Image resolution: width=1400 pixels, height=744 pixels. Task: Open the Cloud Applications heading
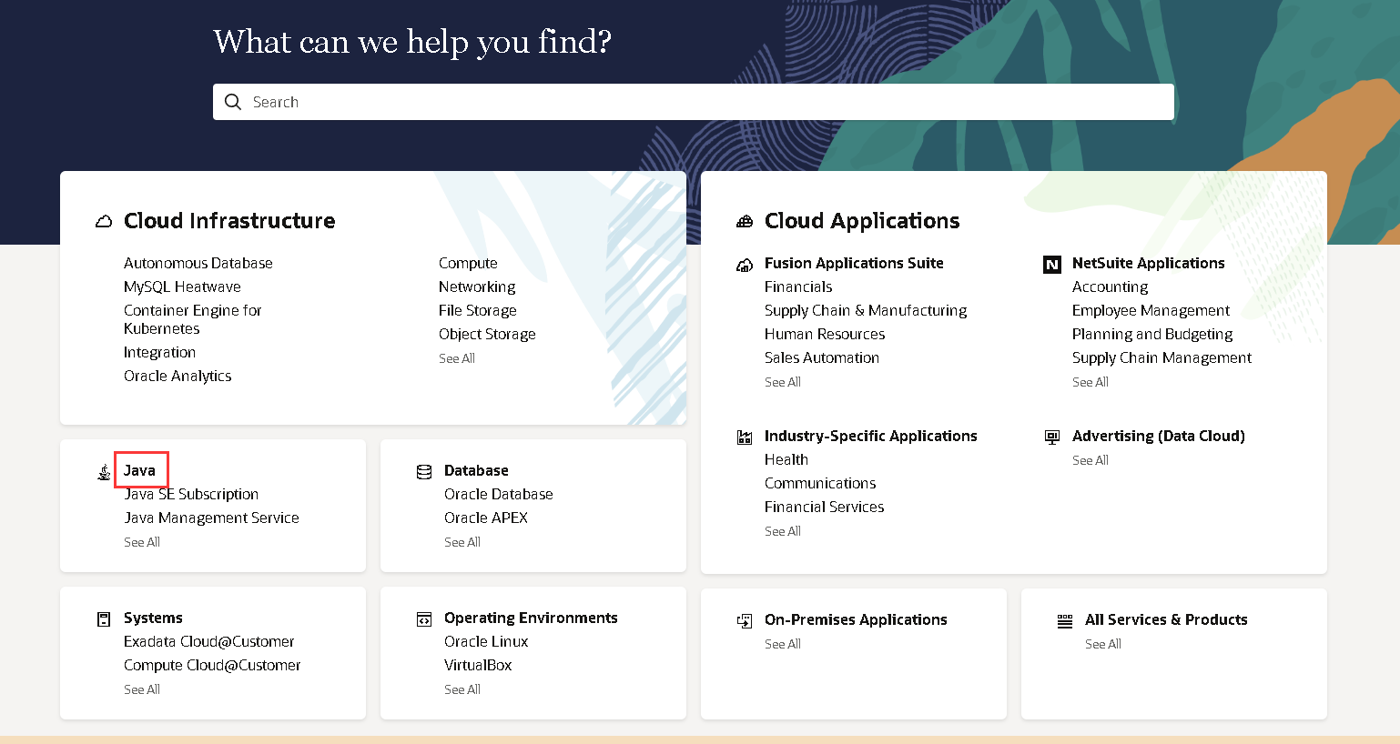[862, 221]
